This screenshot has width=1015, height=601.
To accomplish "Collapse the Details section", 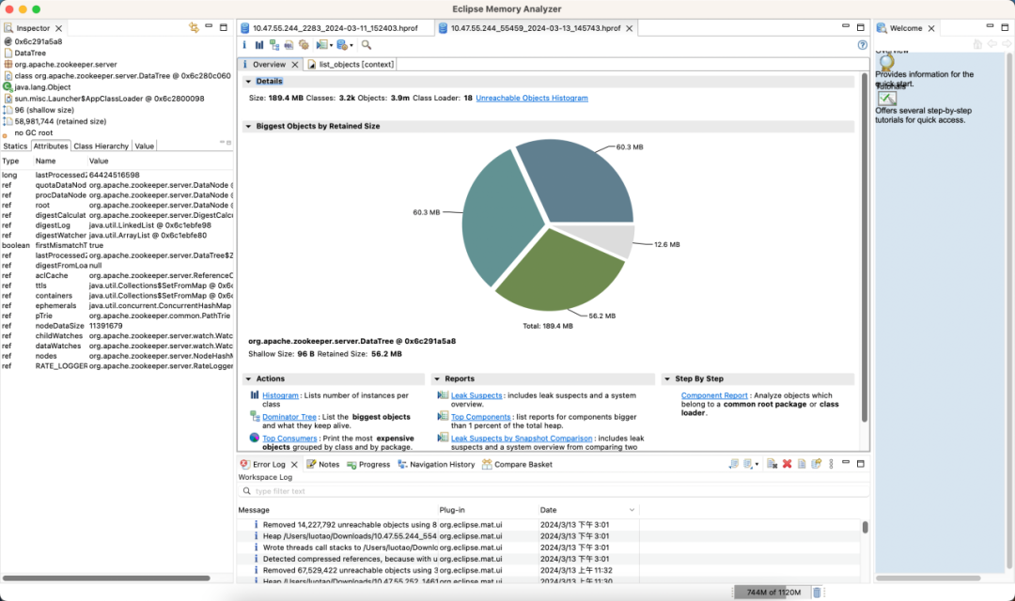I will point(248,82).
